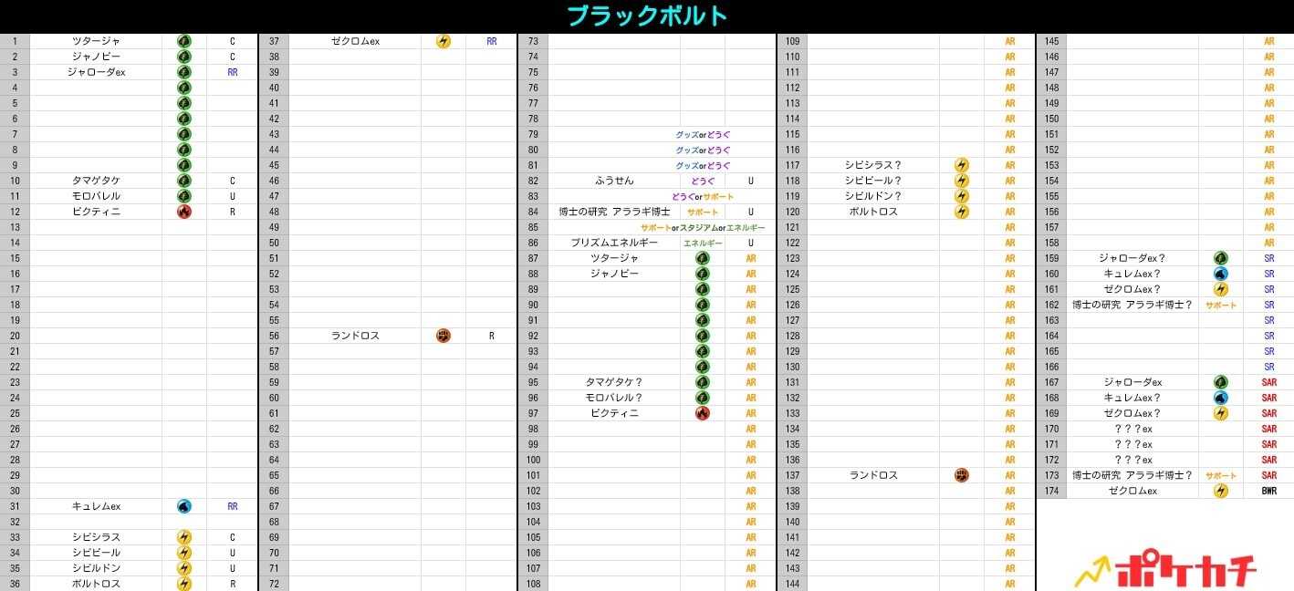Click the purple どうぐ label in row 82
Viewport: 1294px width, 591px height.
click(703, 181)
